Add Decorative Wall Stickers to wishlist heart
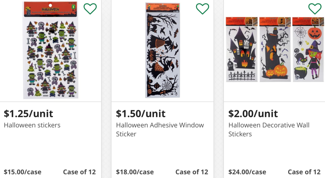This screenshot has width=325, height=178. click(x=315, y=9)
